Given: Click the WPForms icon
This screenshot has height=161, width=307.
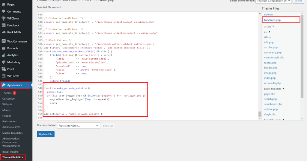Looking at the screenshot, I should [x=4, y=76].
